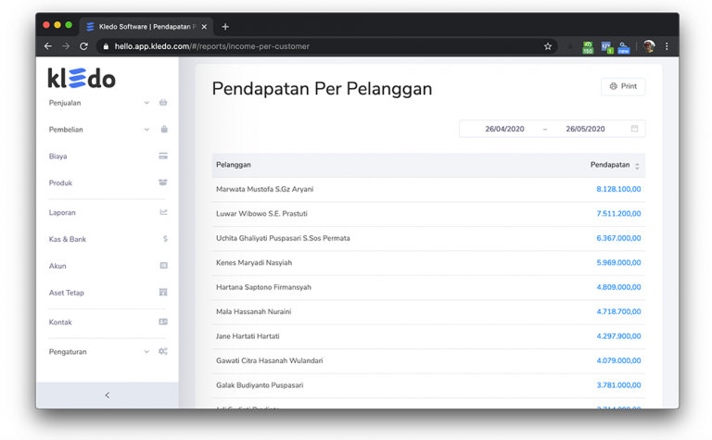Click the browser profile avatar
Screen dimensions: 712x440
click(649, 46)
